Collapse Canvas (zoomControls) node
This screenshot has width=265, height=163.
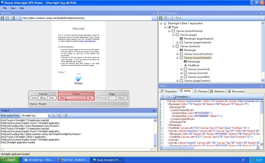[178, 58]
